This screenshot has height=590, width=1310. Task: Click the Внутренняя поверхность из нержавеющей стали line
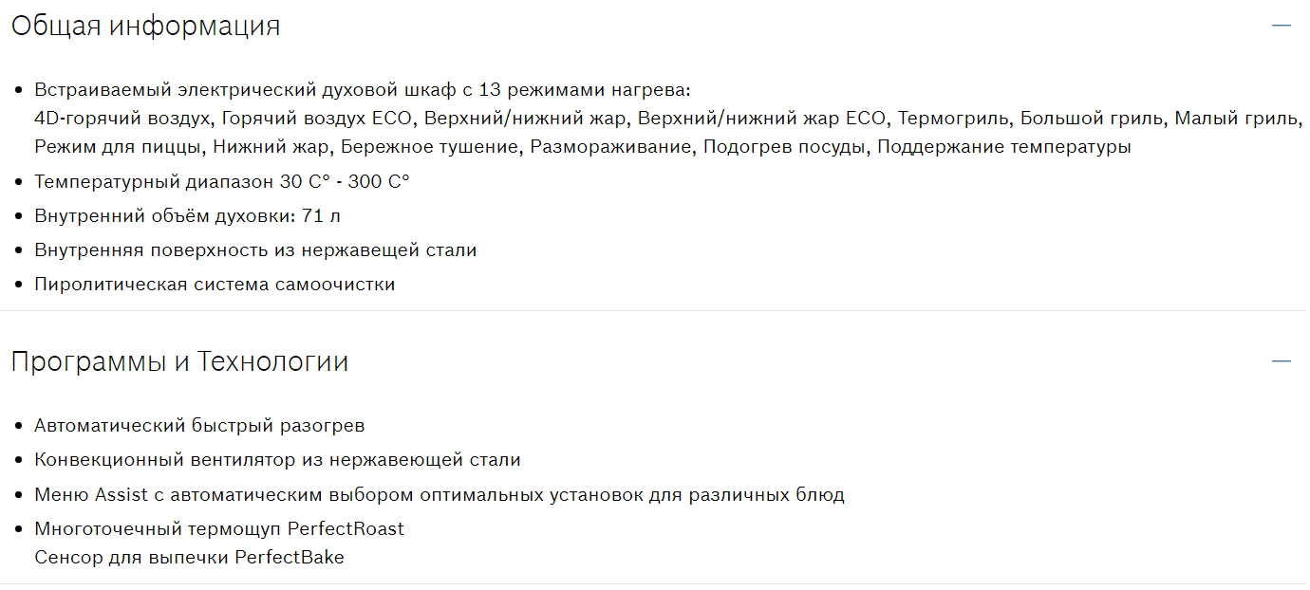click(255, 249)
